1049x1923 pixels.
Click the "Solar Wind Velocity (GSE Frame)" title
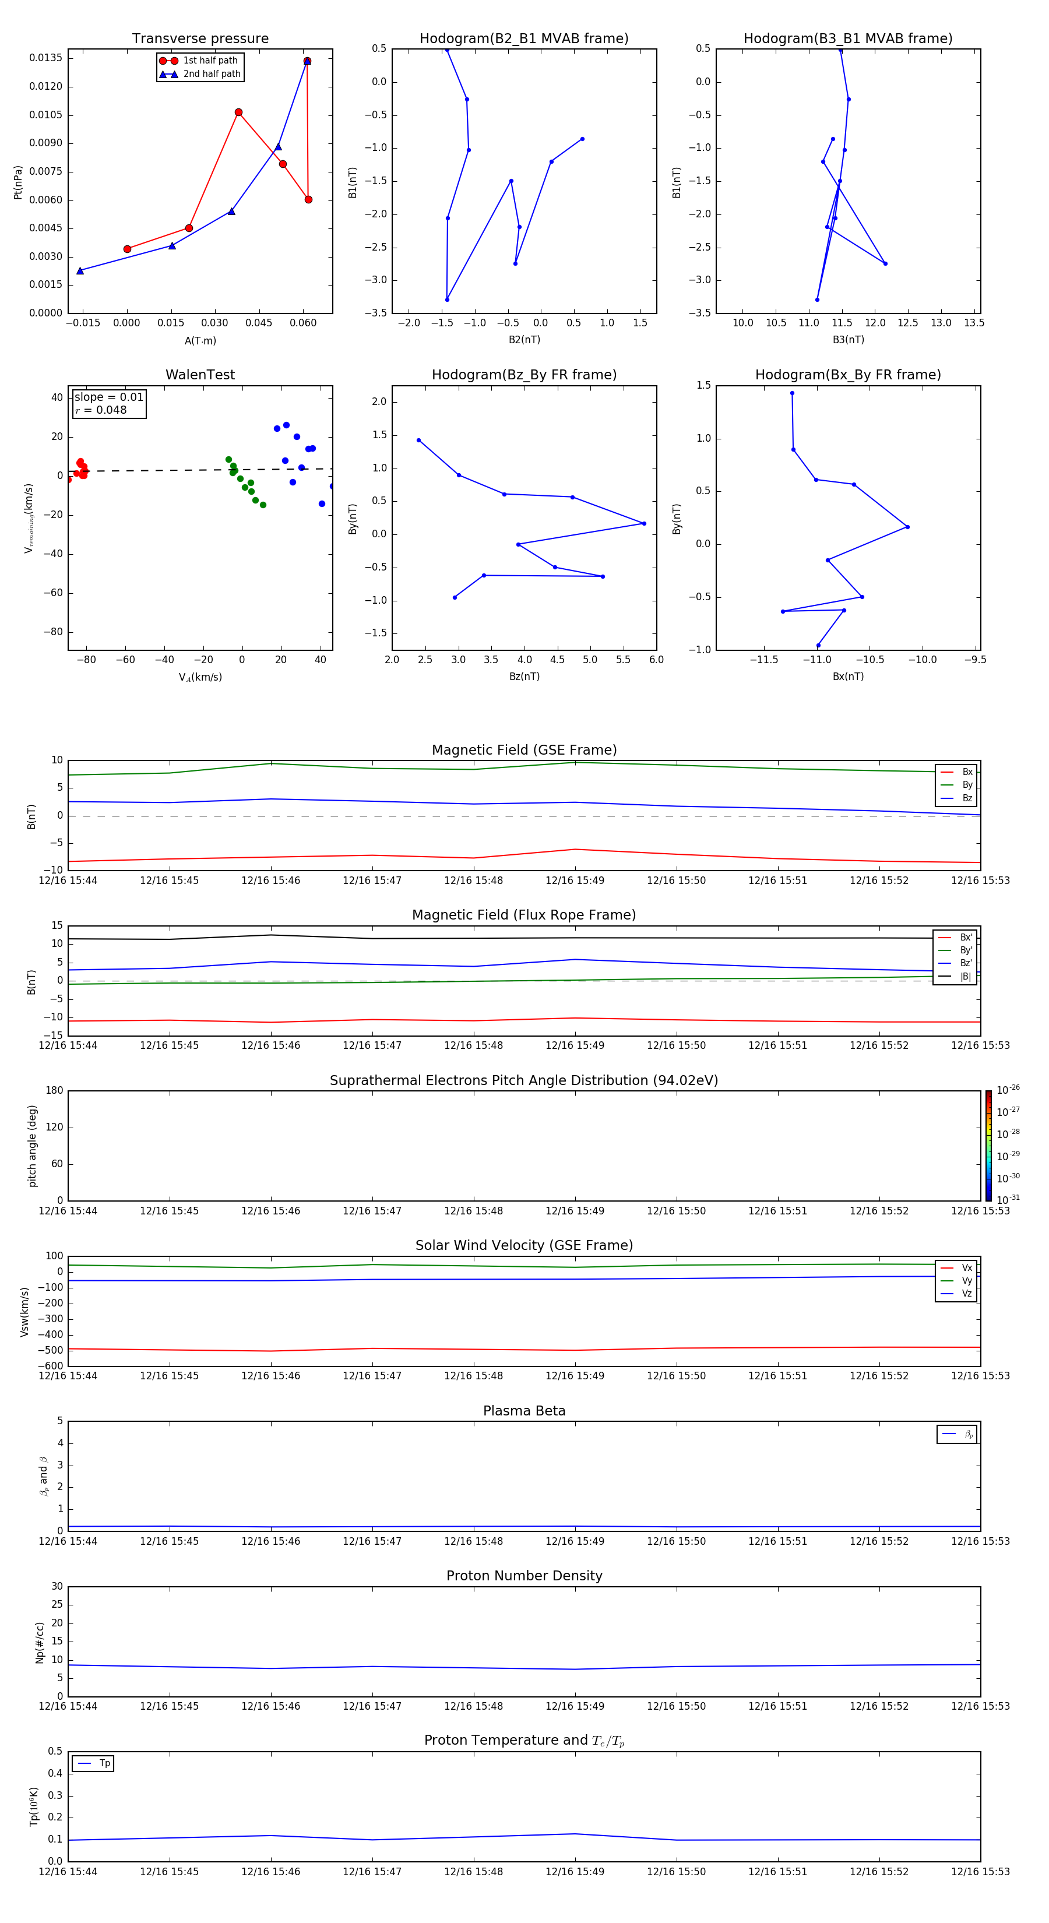click(x=524, y=1246)
